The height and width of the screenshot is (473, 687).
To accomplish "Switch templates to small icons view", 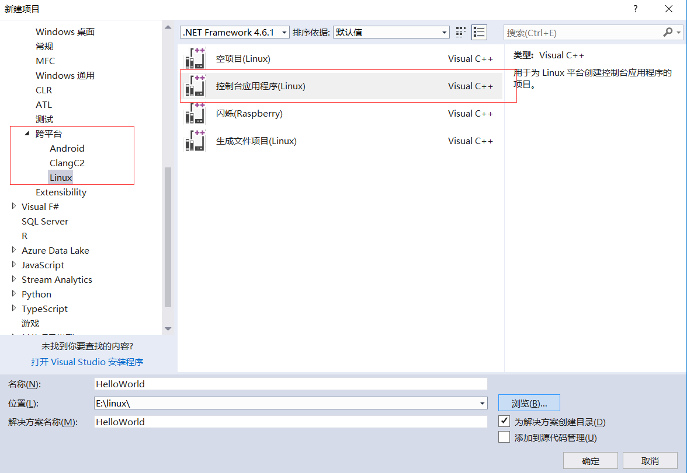I will [x=461, y=32].
